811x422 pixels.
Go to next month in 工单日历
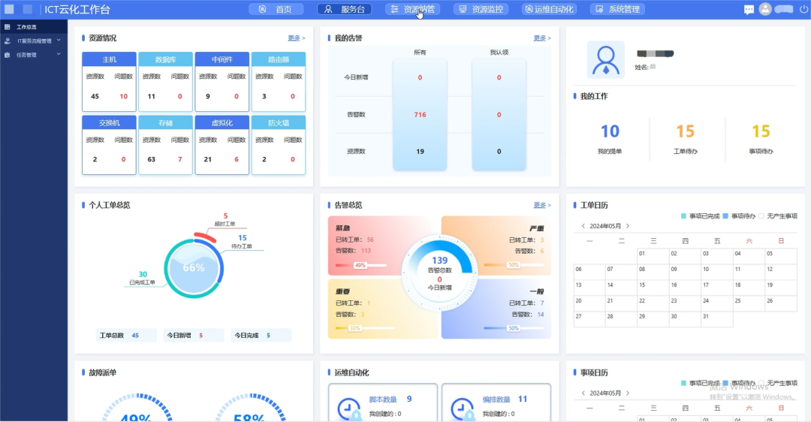tap(628, 226)
